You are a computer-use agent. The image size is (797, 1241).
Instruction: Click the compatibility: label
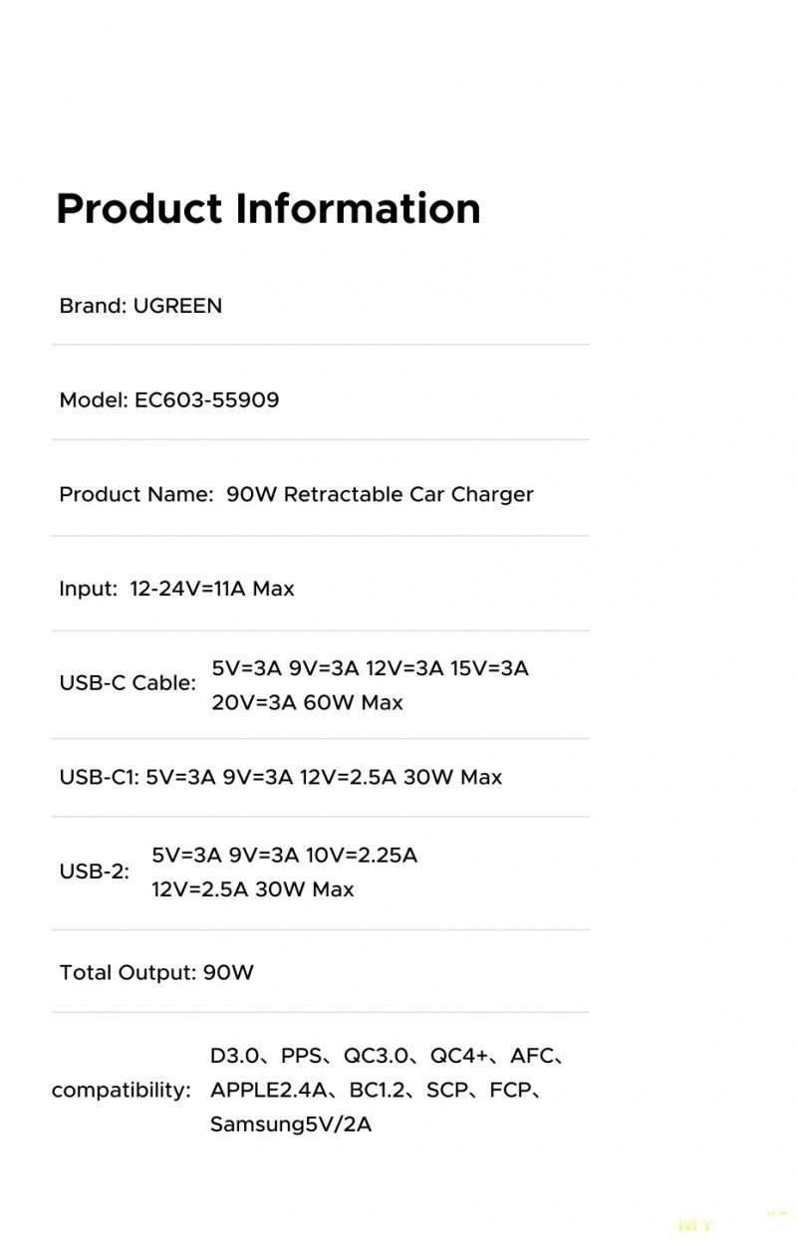point(121,1091)
